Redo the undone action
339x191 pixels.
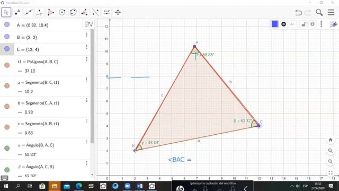tap(308, 12)
